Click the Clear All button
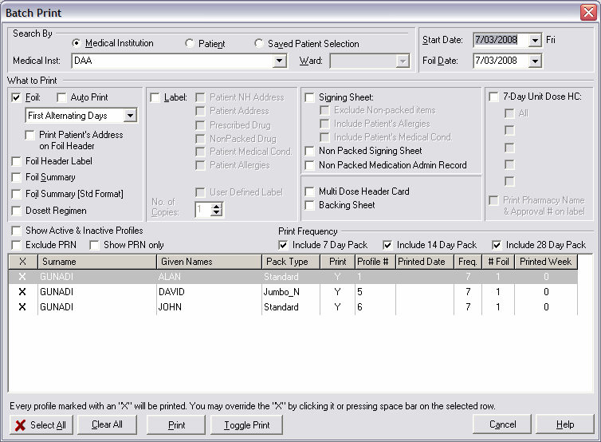This screenshot has width=601, height=442. tap(107, 425)
